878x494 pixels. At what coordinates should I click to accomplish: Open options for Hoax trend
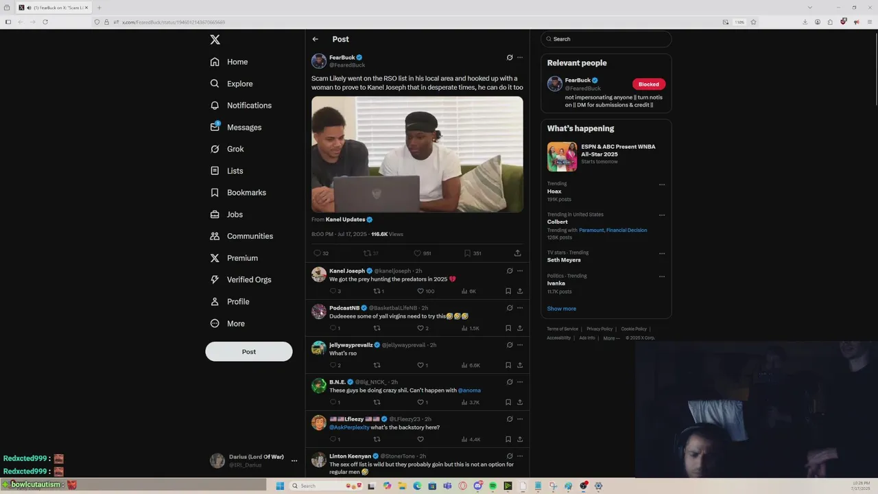coord(662,185)
